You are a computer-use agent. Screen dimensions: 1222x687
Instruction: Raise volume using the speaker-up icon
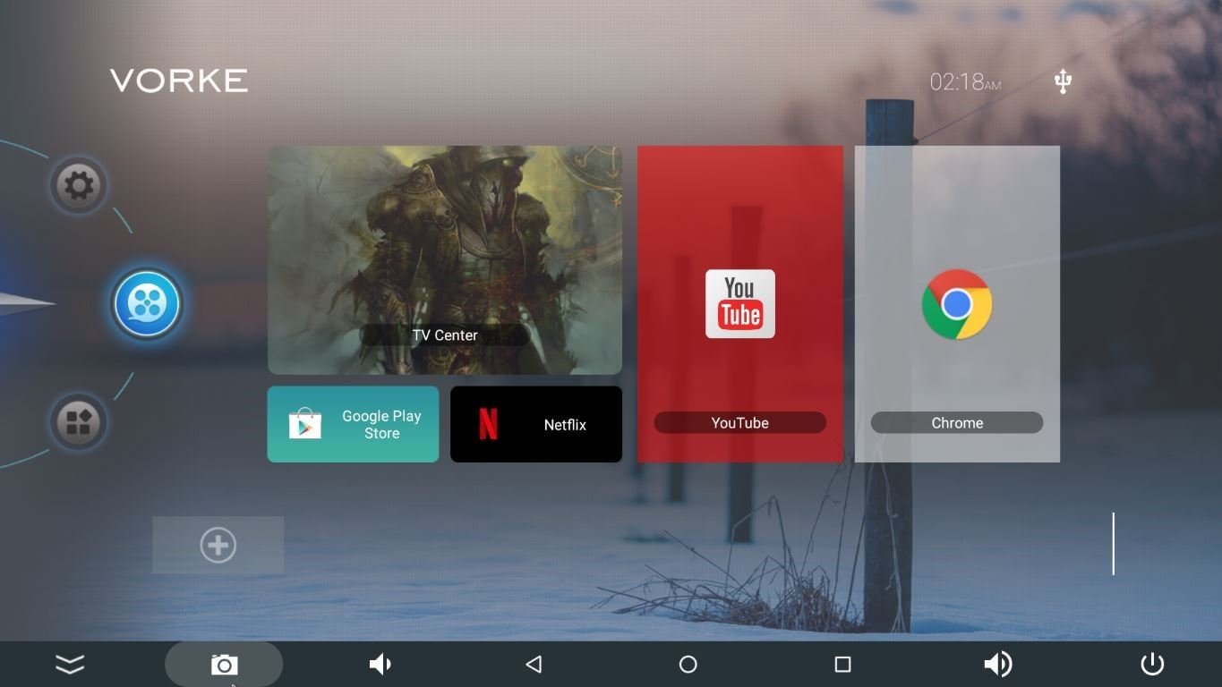997,664
